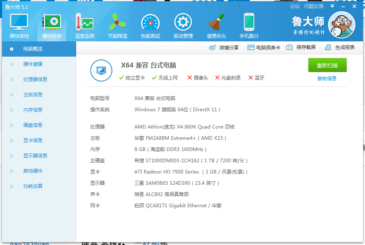The height and width of the screenshot is (245, 365).
Task: Click AMD Athlon X4 860K processor value
Action: tap(185, 127)
